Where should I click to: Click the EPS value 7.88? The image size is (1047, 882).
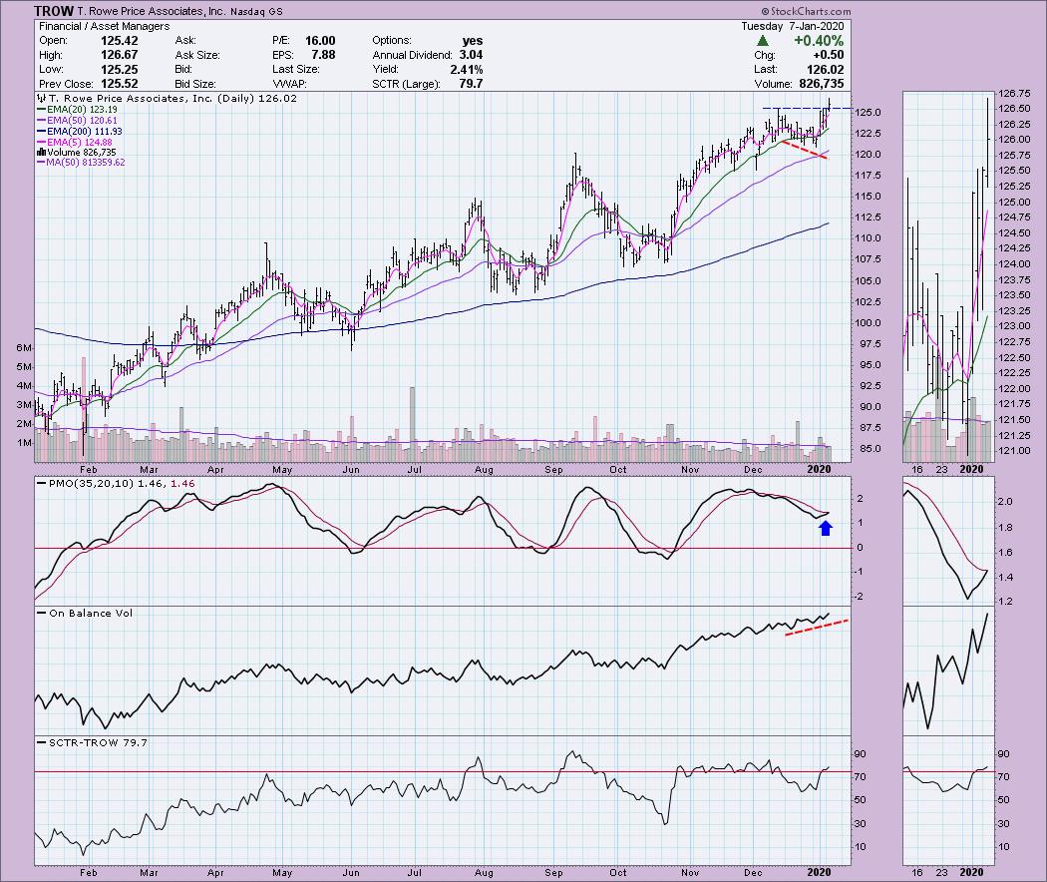tap(323, 55)
